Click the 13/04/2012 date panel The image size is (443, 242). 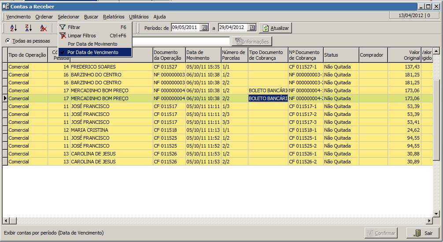pos(414,15)
